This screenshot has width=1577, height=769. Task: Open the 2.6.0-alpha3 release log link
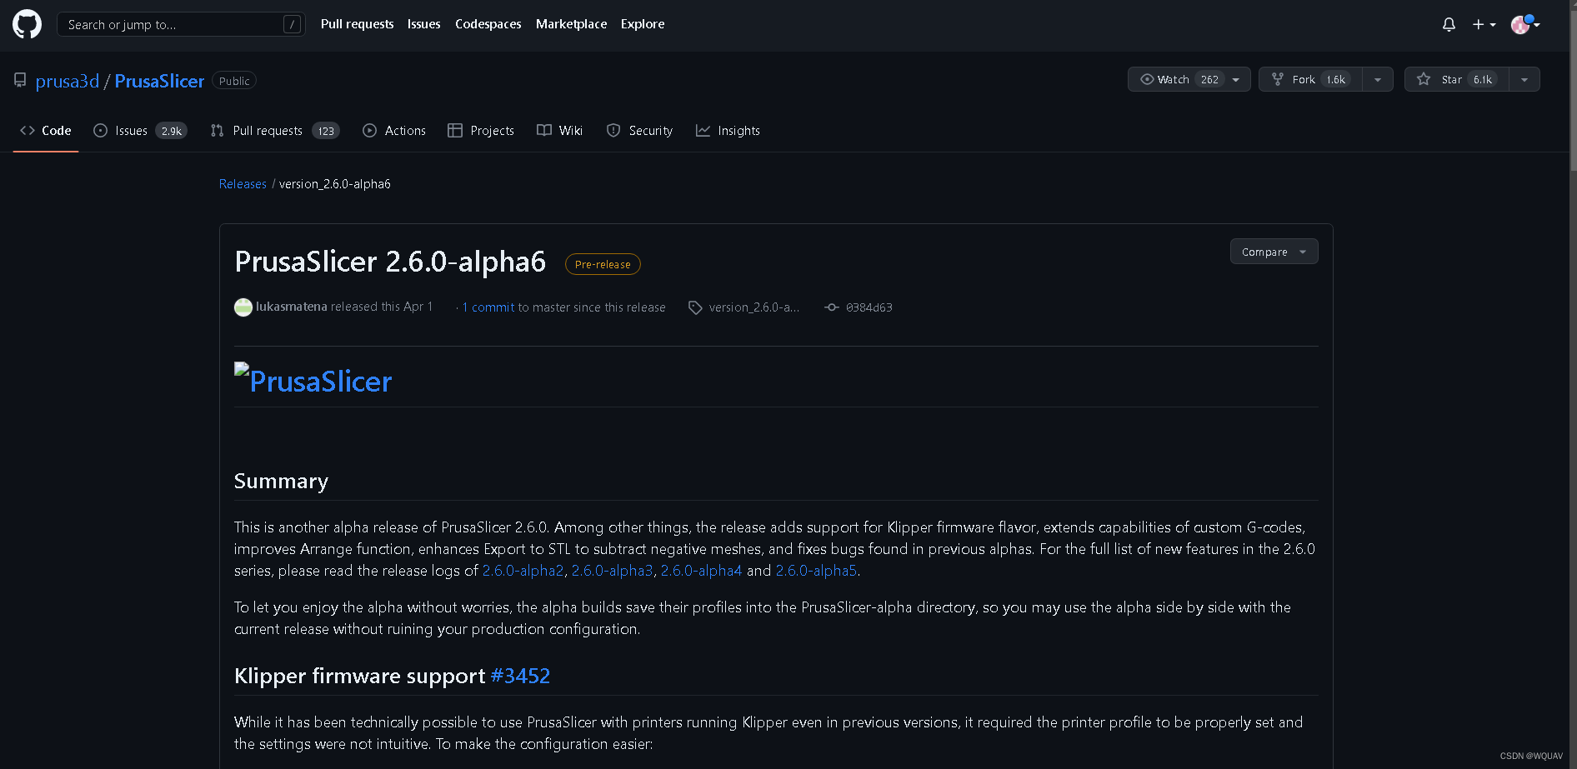click(612, 571)
